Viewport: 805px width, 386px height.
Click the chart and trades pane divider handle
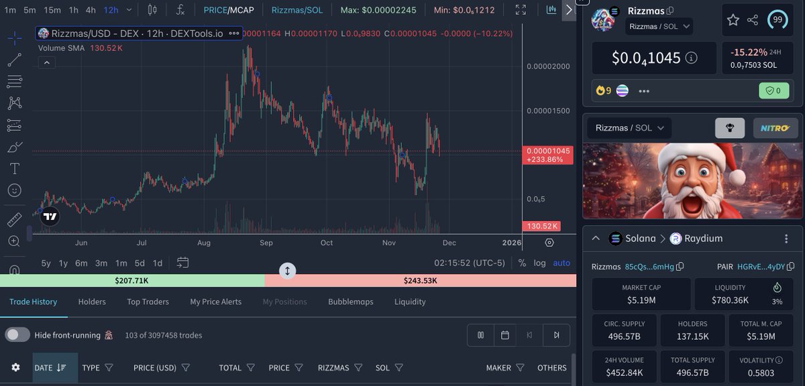click(x=287, y=271)
